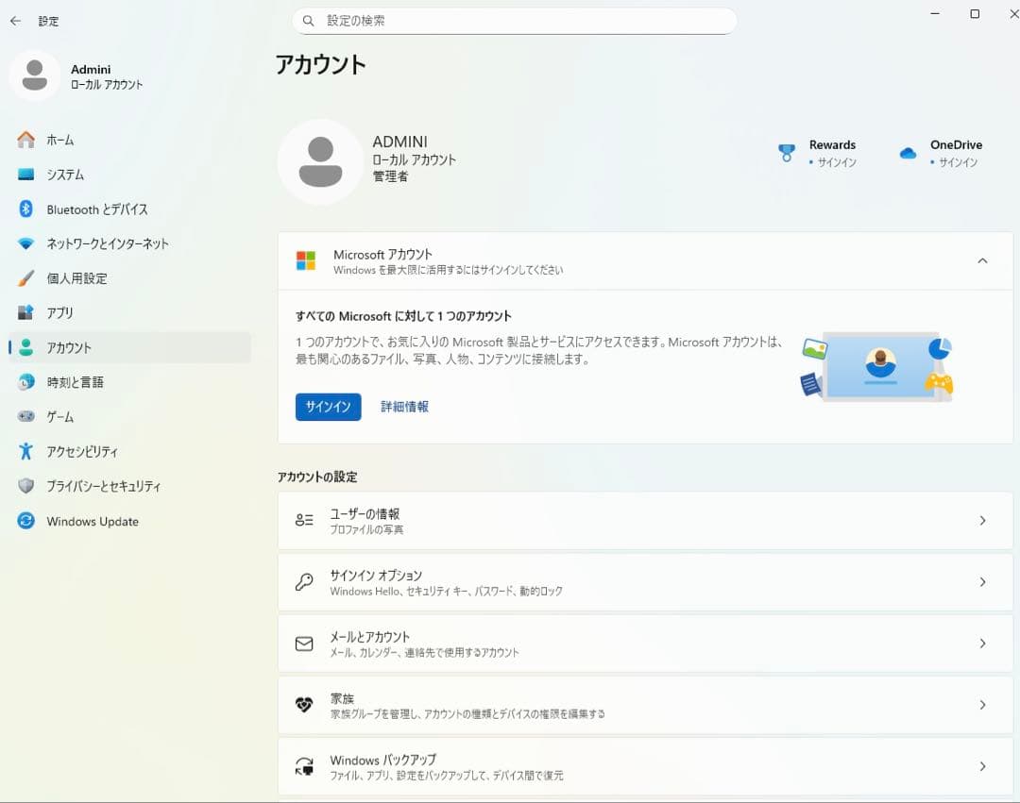Click the Microsoft Rewards icon

click(787, 152)
